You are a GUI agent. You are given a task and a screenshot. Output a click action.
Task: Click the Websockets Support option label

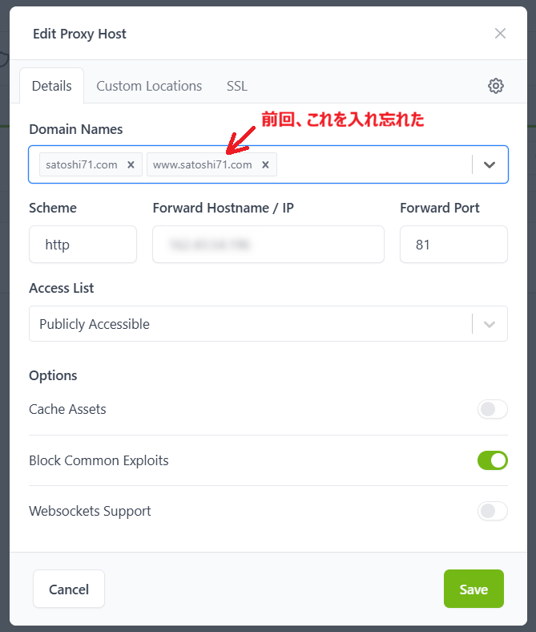coord(90,511)
